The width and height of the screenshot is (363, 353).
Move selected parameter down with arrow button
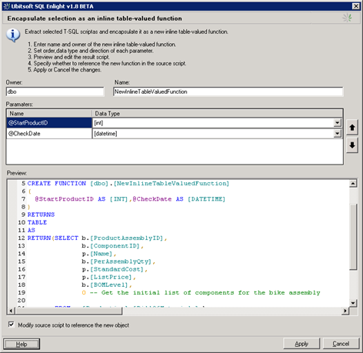tap(352, 145)
